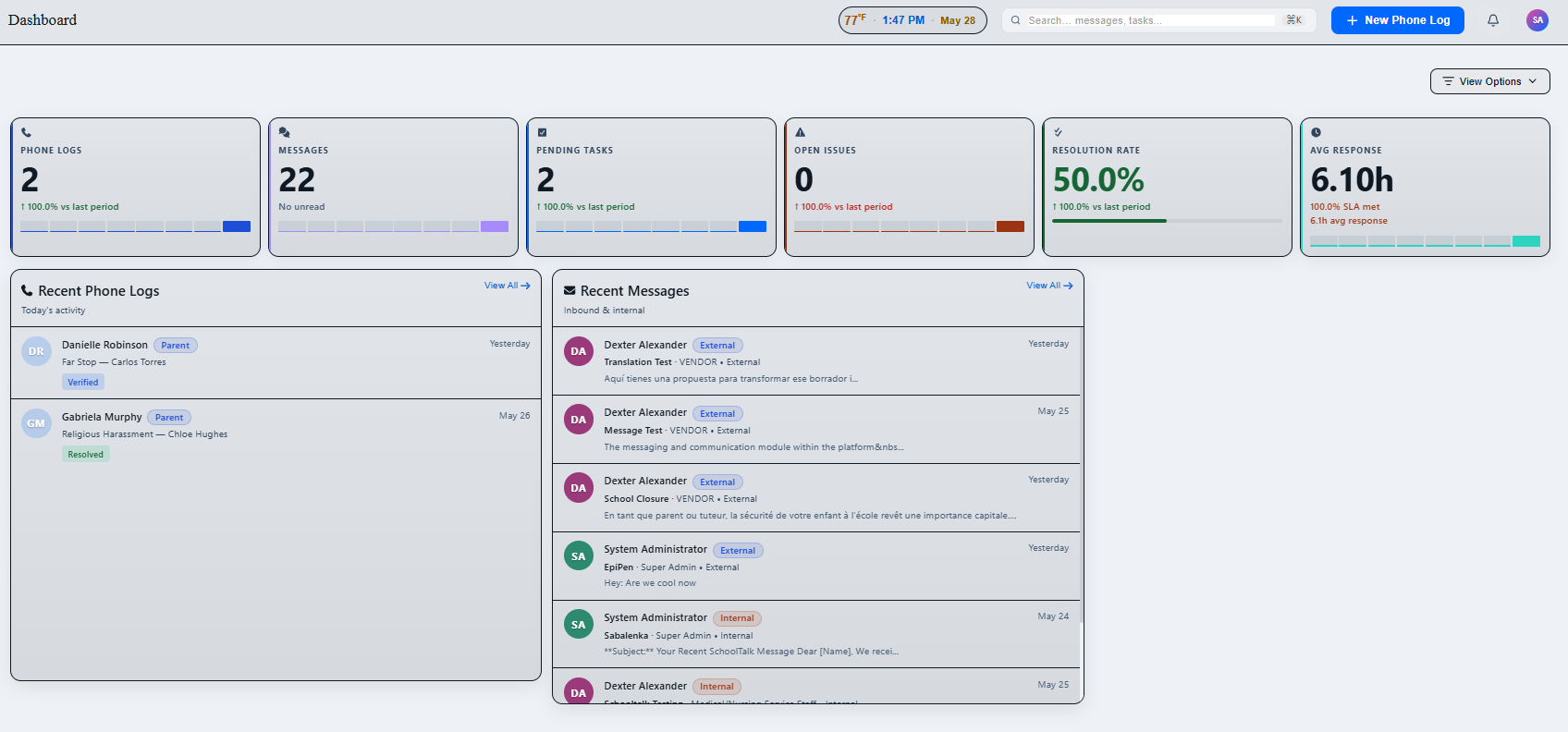The width and height of the screenshot is (1568, 732).
Task: Open the Resolution Rate stat card
Action: 1167,187
